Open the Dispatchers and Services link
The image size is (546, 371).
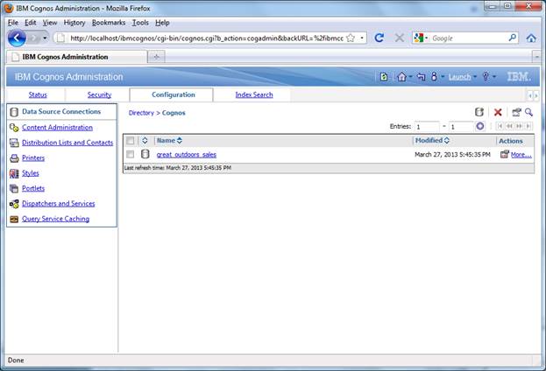click(58, 204)
